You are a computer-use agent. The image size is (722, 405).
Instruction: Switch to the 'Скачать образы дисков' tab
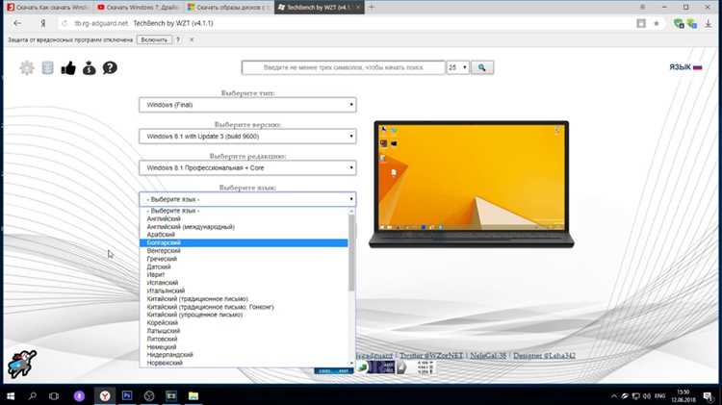pos(229,8)
